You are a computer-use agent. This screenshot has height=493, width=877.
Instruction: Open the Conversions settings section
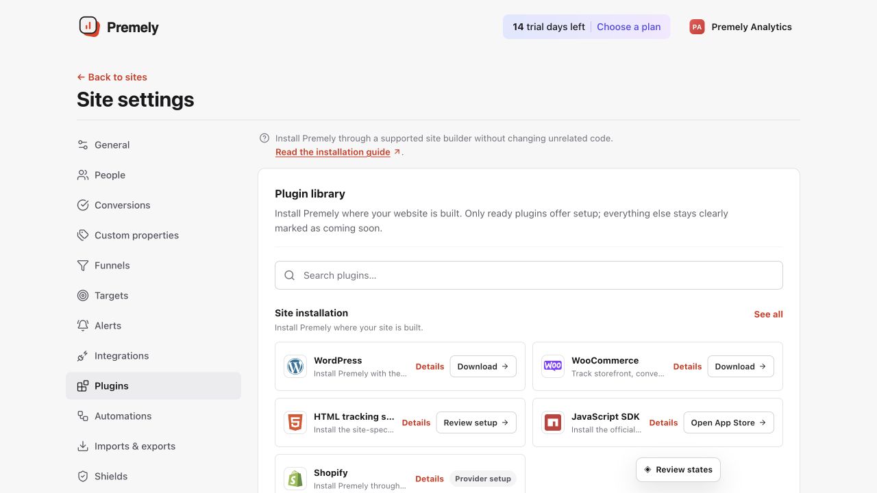[153, 205]
